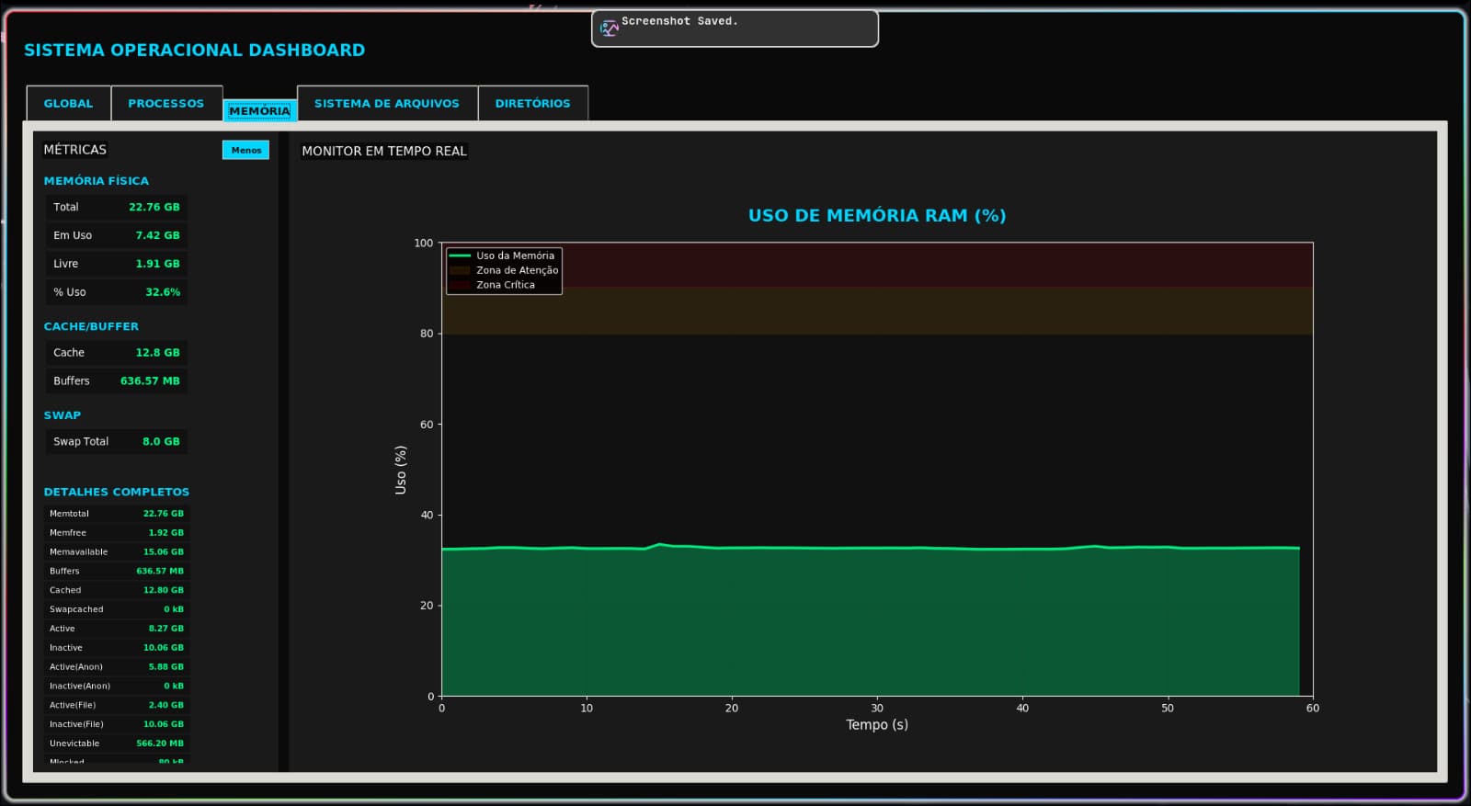The width and height of the screenshot is (1471, 806).
Task: Open the GLOBAL tab
Action: click(x=69, y=103)
